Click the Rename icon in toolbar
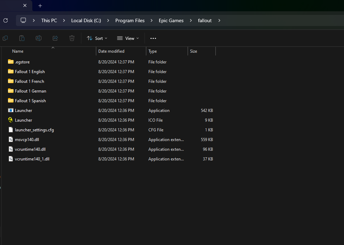Screen dimensions: 344x245 point(38,38)
